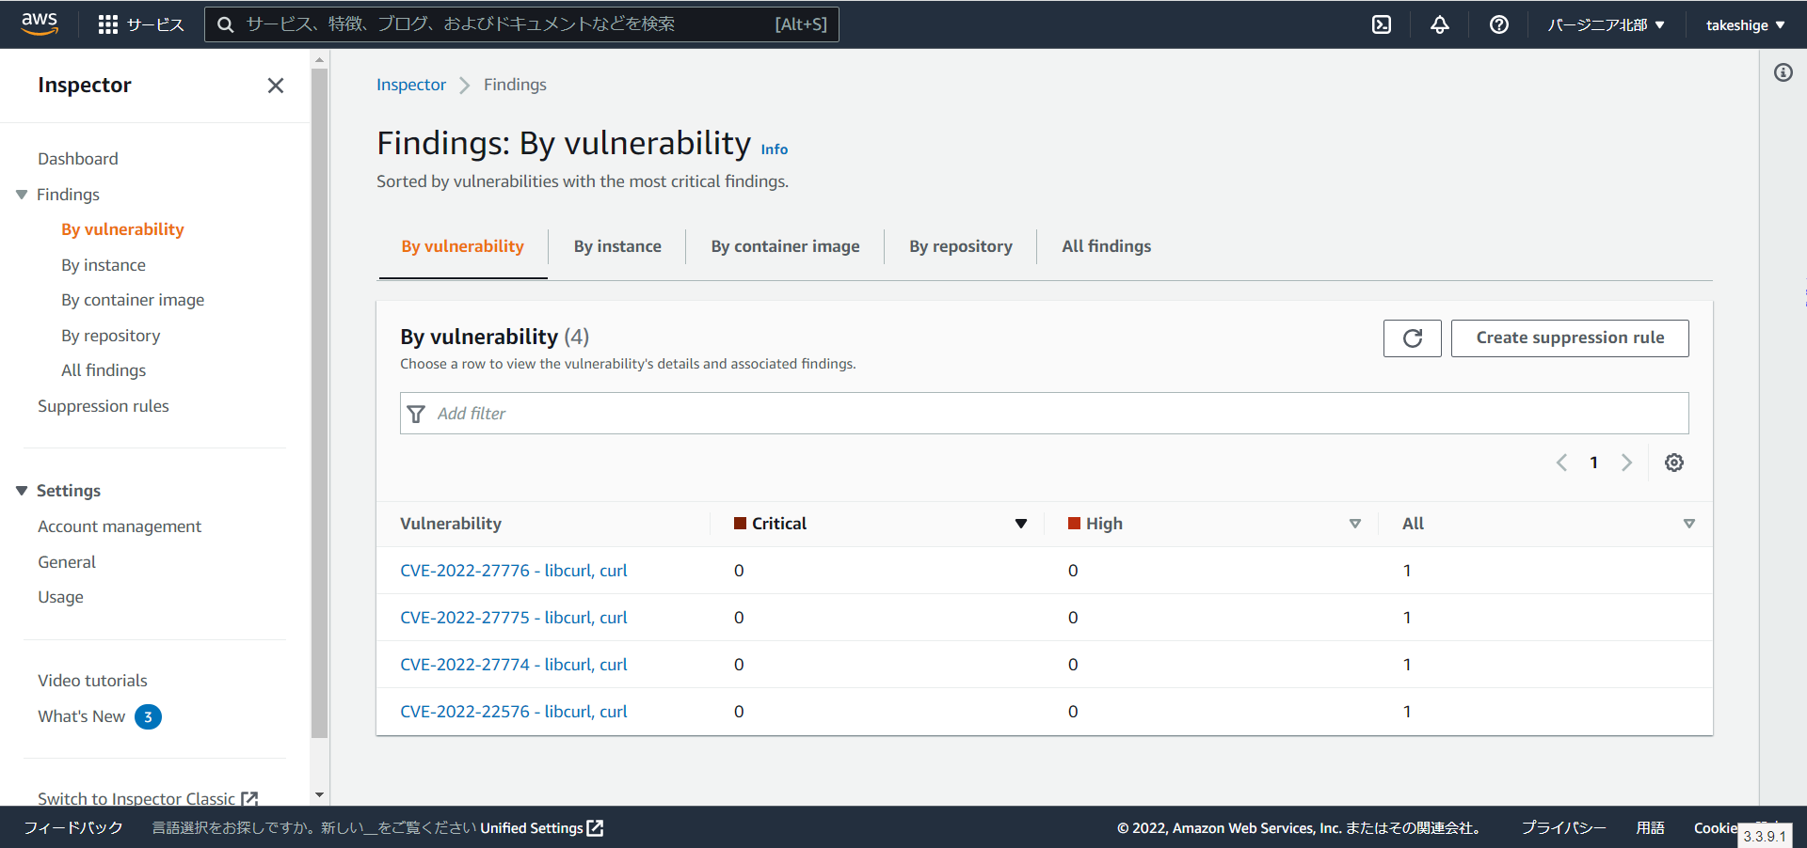Click the All count for CVE-2022-27776
Viewport: 1807px width, 848px height.
(1407, 571)
